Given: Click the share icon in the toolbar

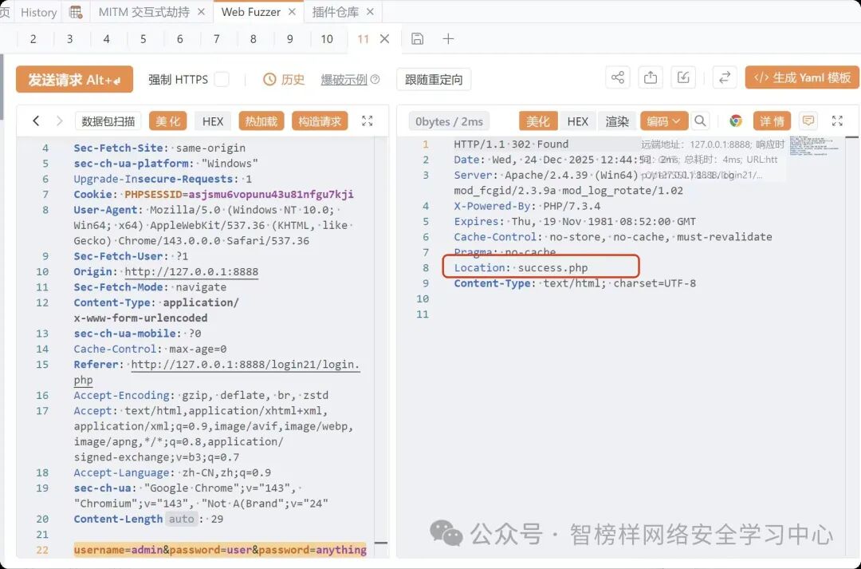Looking at the screenshot, I should click(618, 77).
